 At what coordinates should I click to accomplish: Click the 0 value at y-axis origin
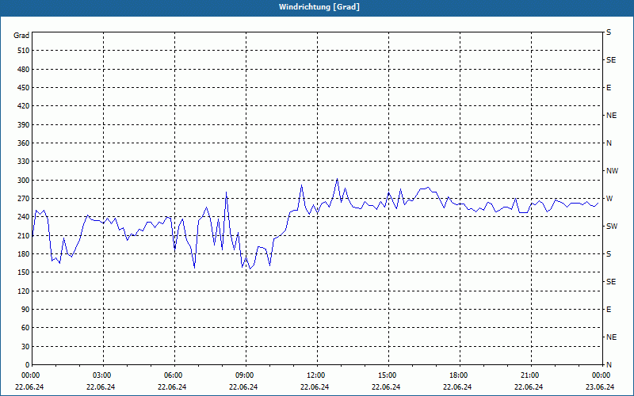pyautogui.click(x=28, y=365)
